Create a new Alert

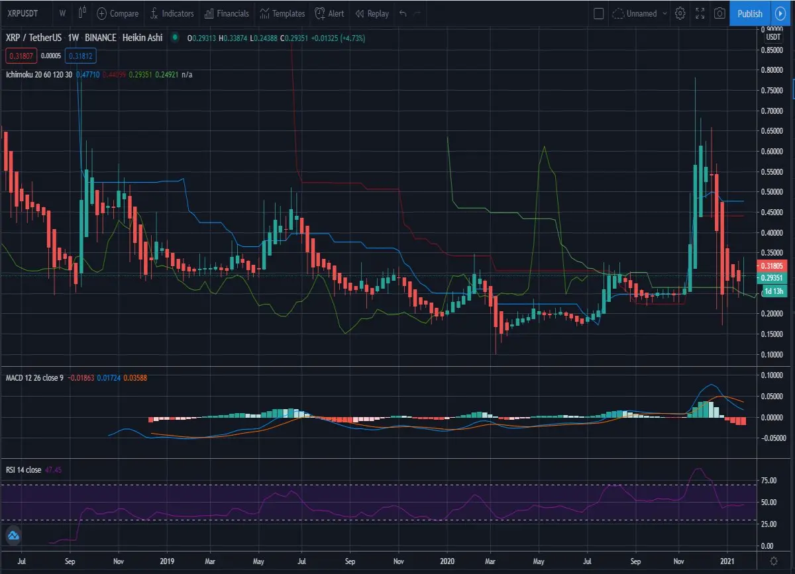(329, 13)
